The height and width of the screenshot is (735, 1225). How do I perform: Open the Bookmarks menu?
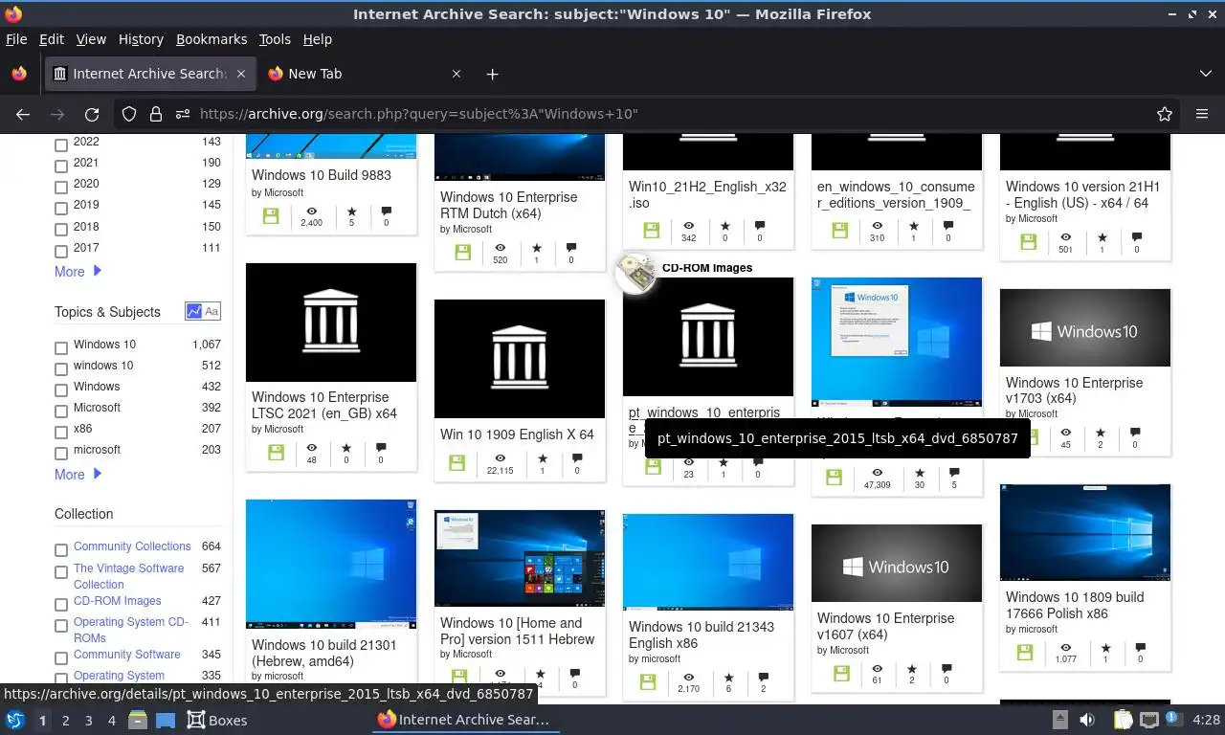[212, 39]
